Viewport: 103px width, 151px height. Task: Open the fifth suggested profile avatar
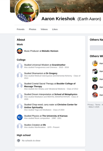pyautogui.click(x=95, y=95)
